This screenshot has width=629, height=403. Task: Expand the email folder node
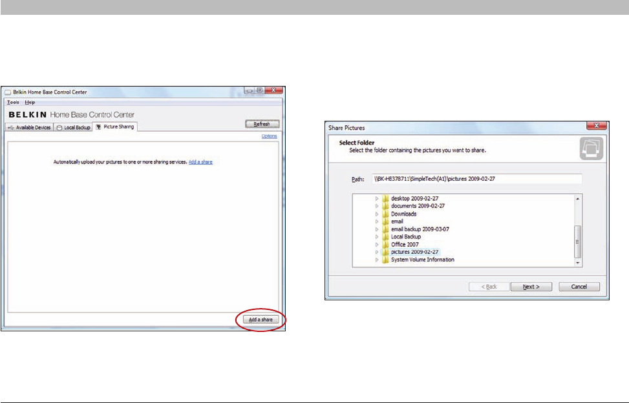[377, 222]
